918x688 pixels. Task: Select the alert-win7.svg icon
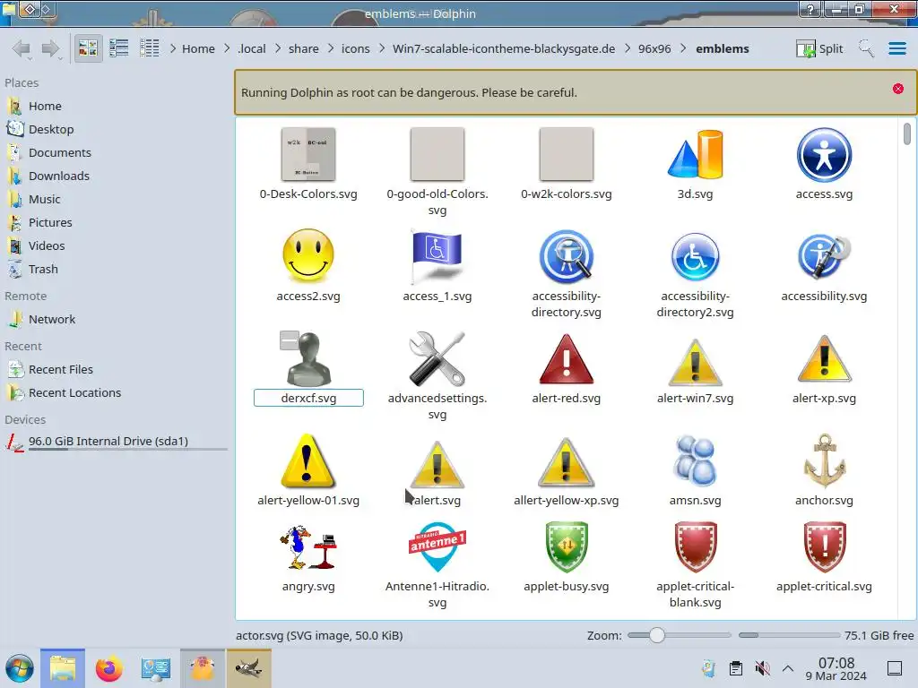coord(695,361)
